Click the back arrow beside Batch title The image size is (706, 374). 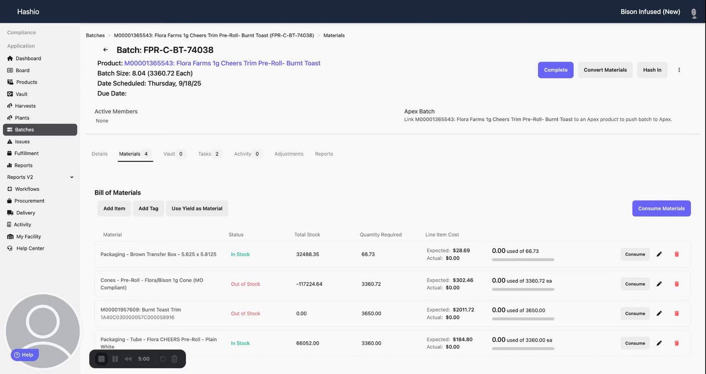tap(106, 50)
